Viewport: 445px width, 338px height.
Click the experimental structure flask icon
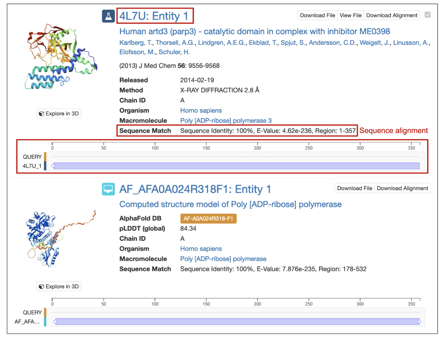(x=108, y=16)
